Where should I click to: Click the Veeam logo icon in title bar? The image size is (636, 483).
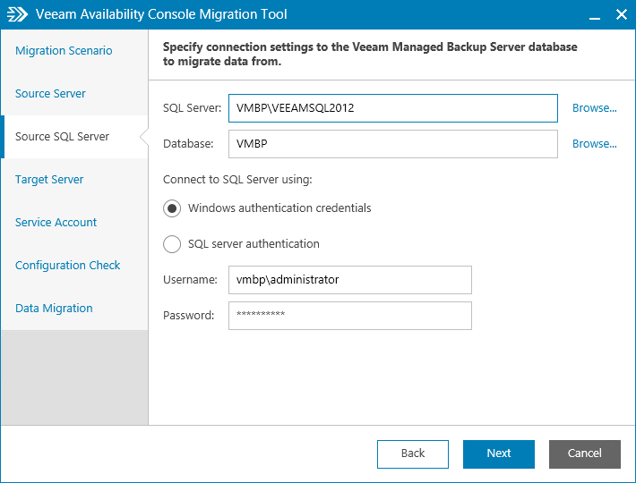(18, 15)
